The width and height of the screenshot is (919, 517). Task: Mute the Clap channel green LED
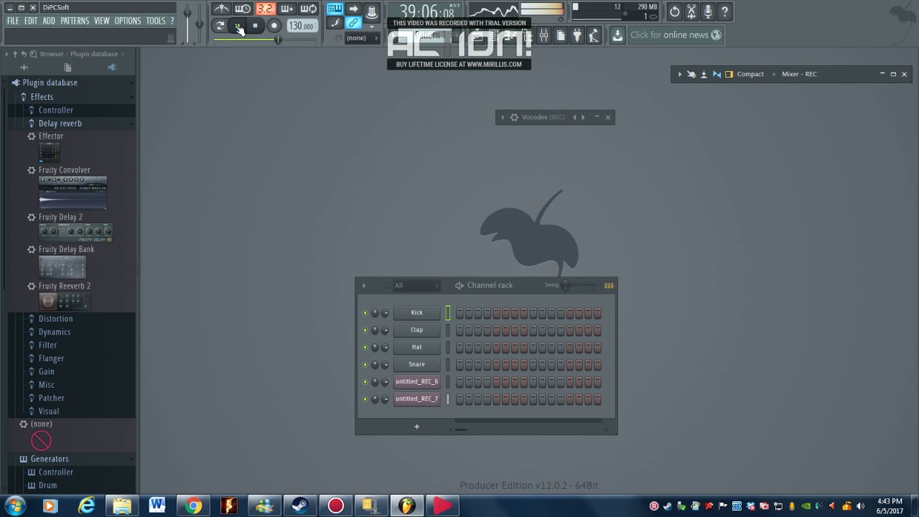click(365, 330)
